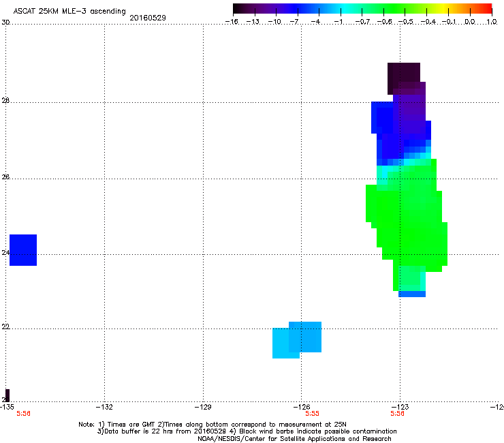Click the latitude label 28

(5, 100)
